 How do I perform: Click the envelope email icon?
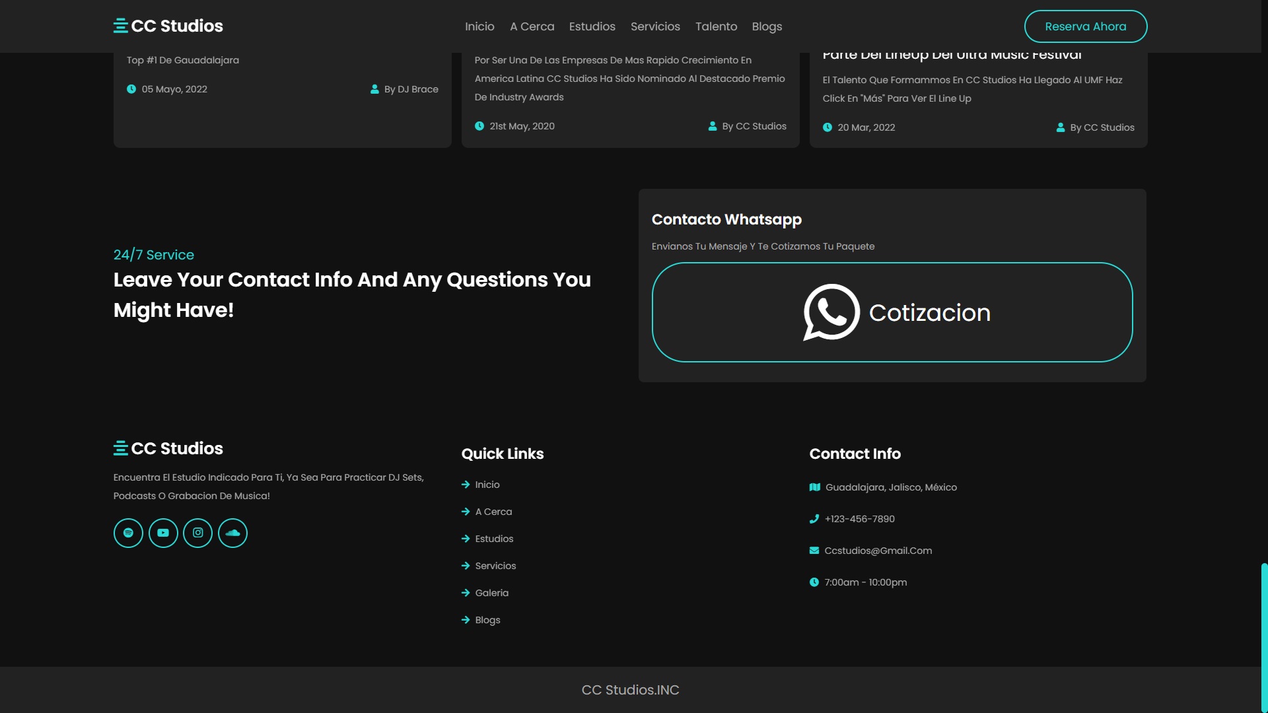(814, 551)
